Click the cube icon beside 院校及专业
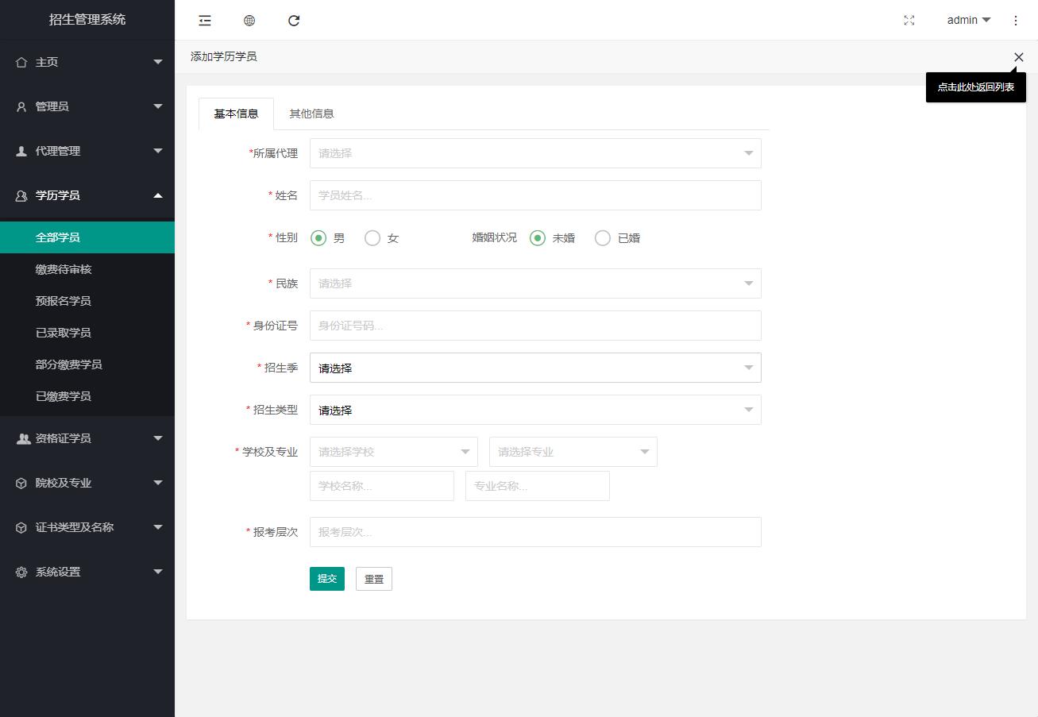This screenshot has height=717, width=1038. pos(21,483)
